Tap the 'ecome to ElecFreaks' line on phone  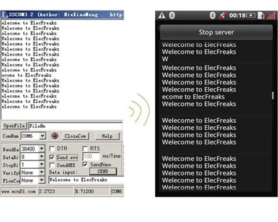[193, 97]
